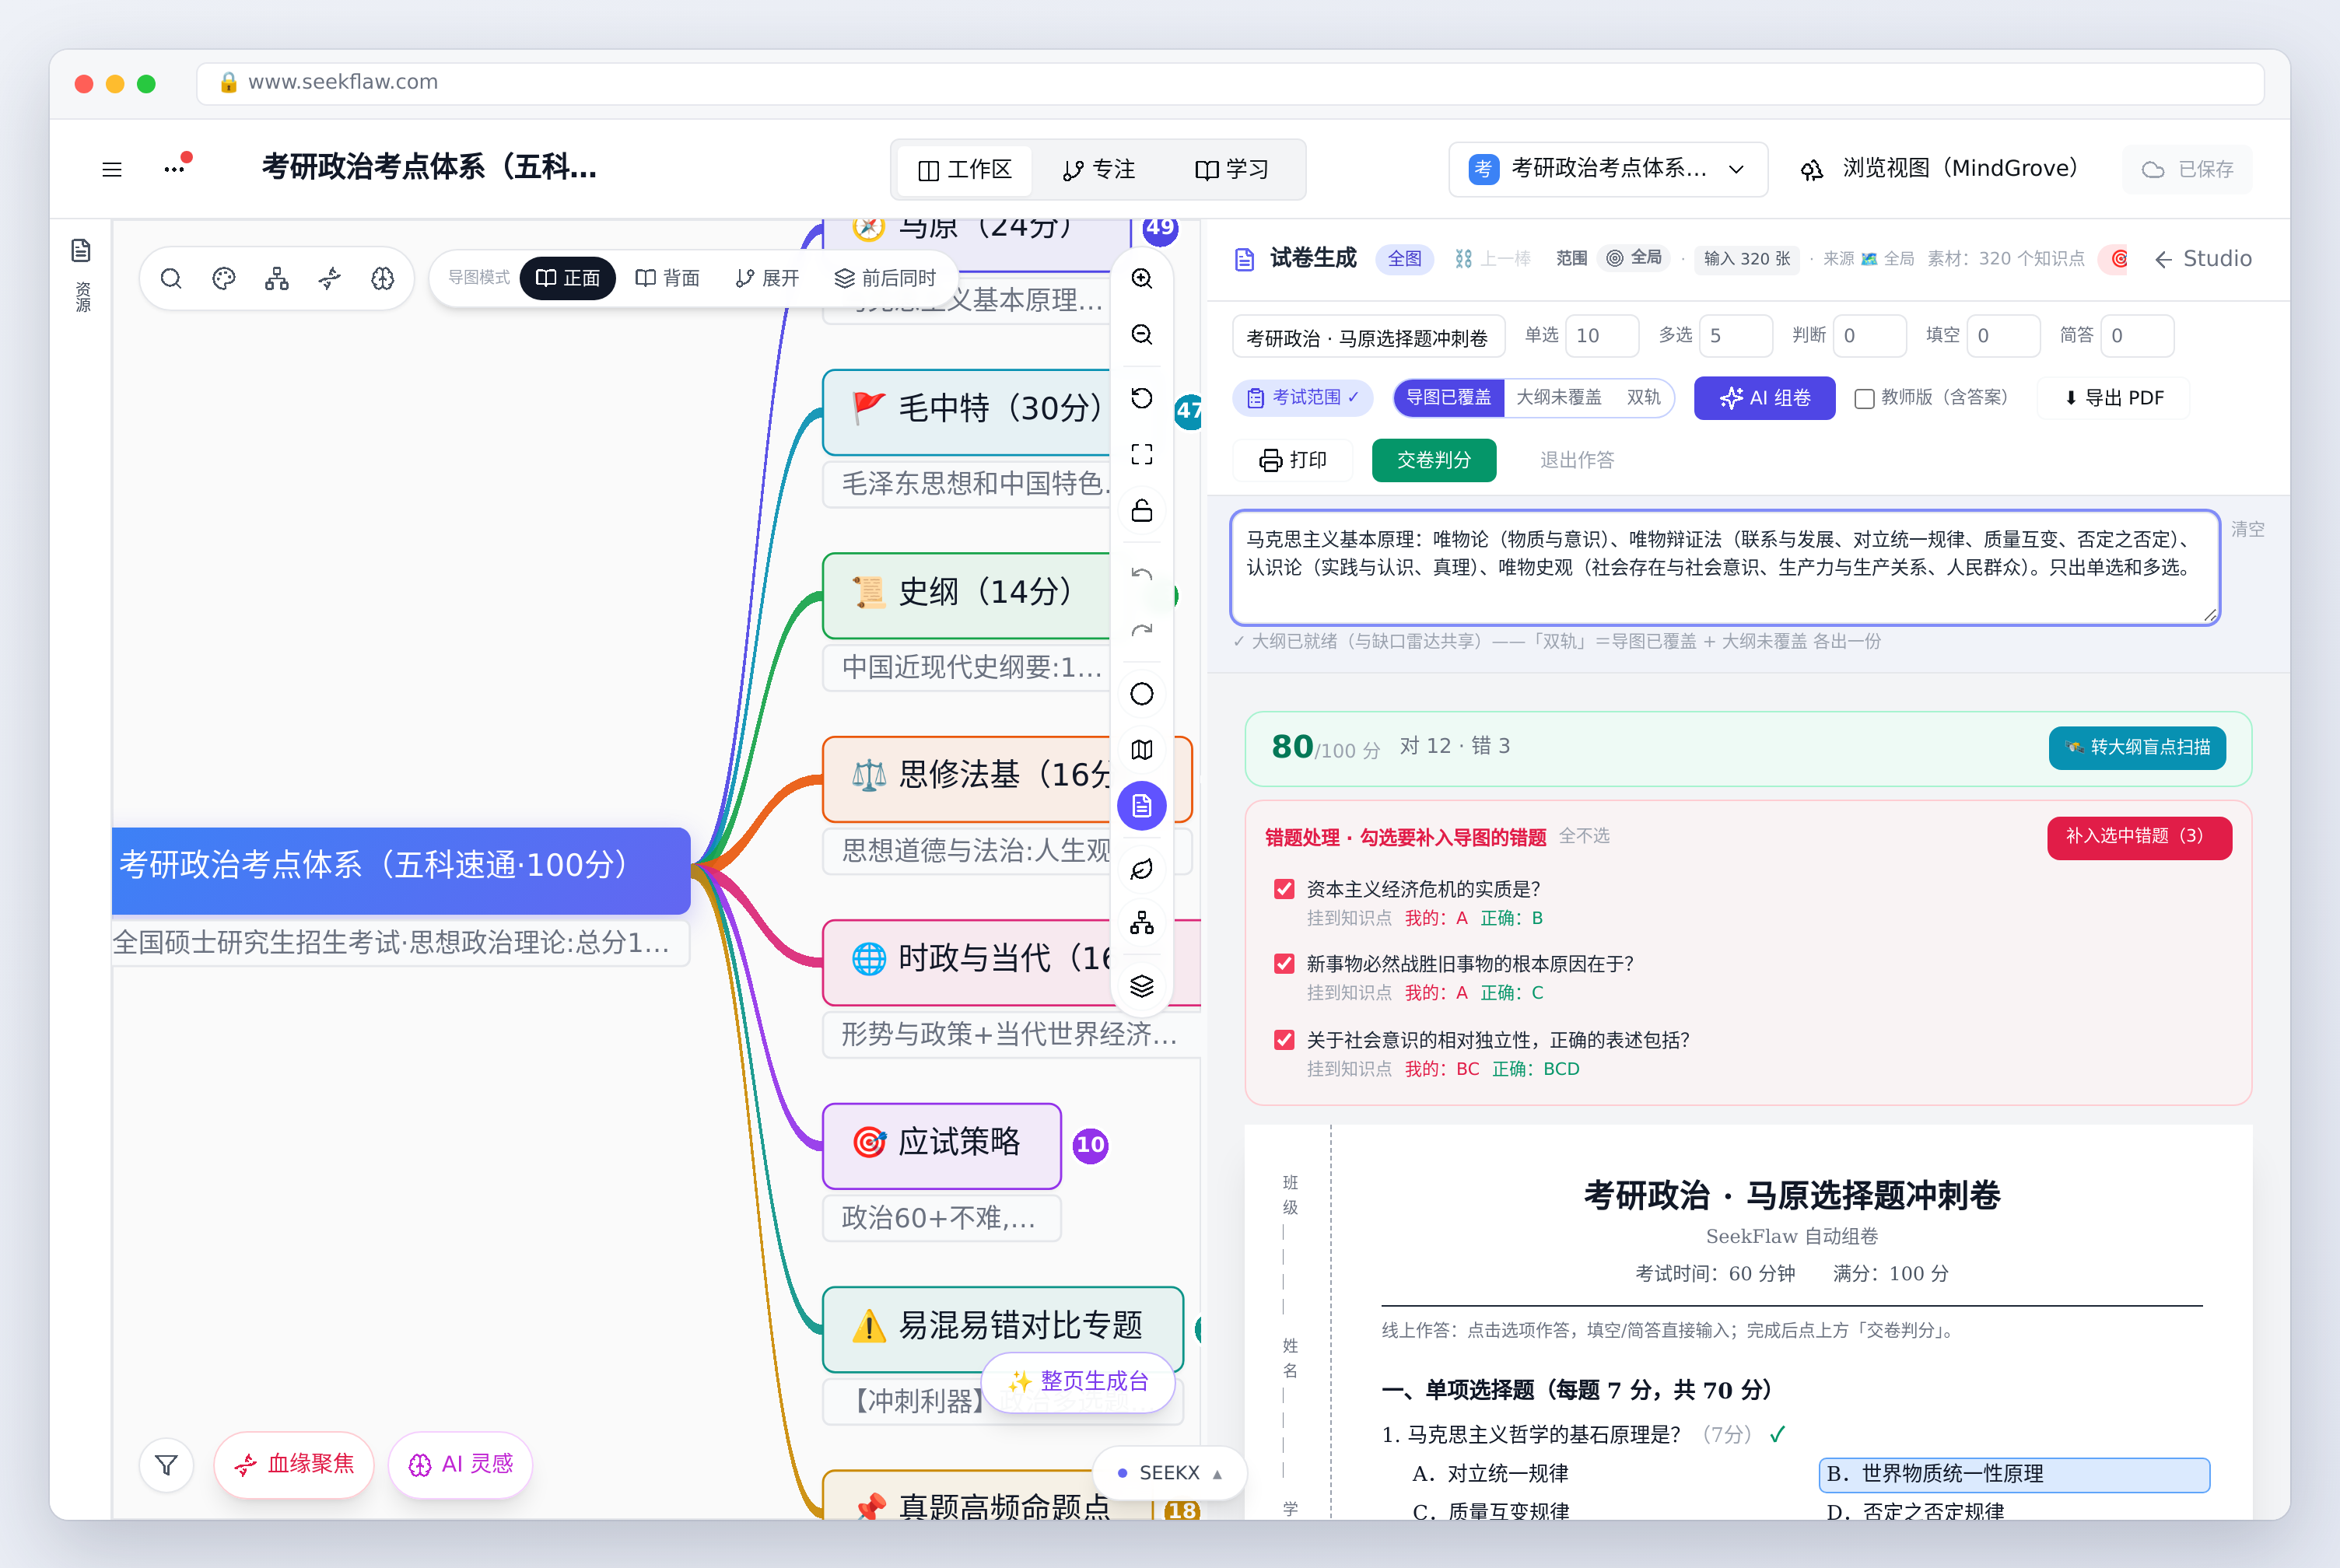
Task: Click the AI 组卷 button
Action: point(1764,398)
